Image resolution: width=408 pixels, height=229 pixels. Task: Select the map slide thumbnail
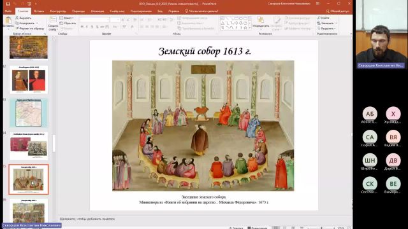pyautogui.click(x=29, y=113)
